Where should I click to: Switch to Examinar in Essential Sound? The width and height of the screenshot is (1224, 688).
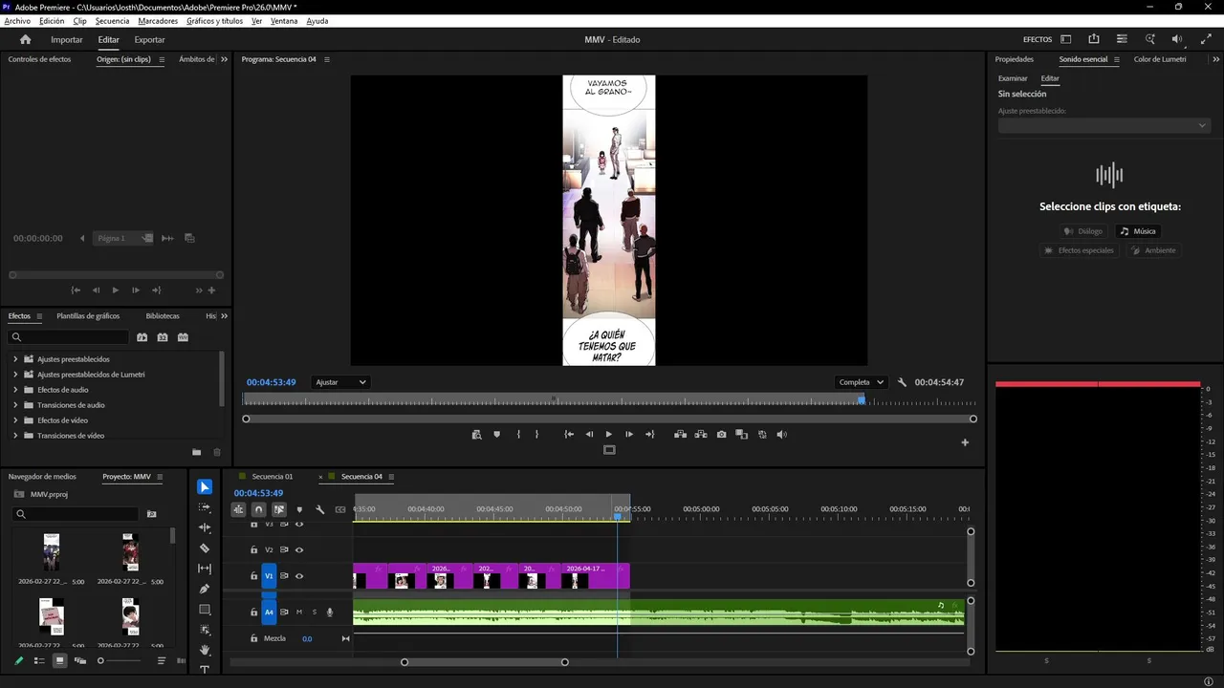click(x=1013, y=78)
